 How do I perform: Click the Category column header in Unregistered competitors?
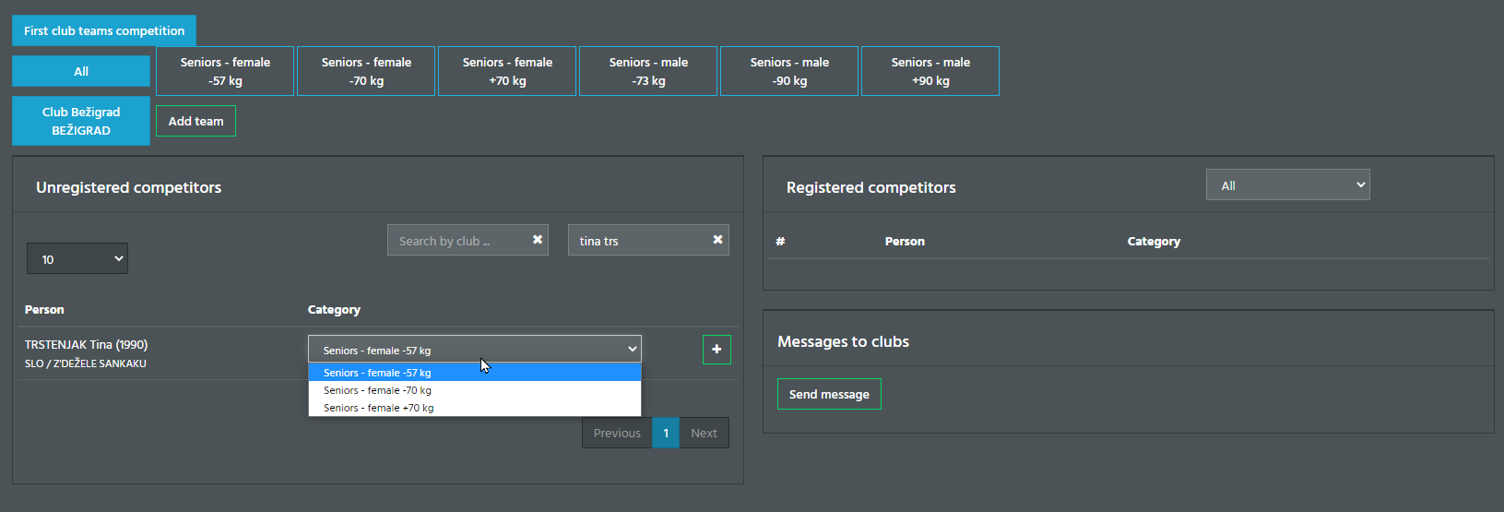click(x=334, y=309)
